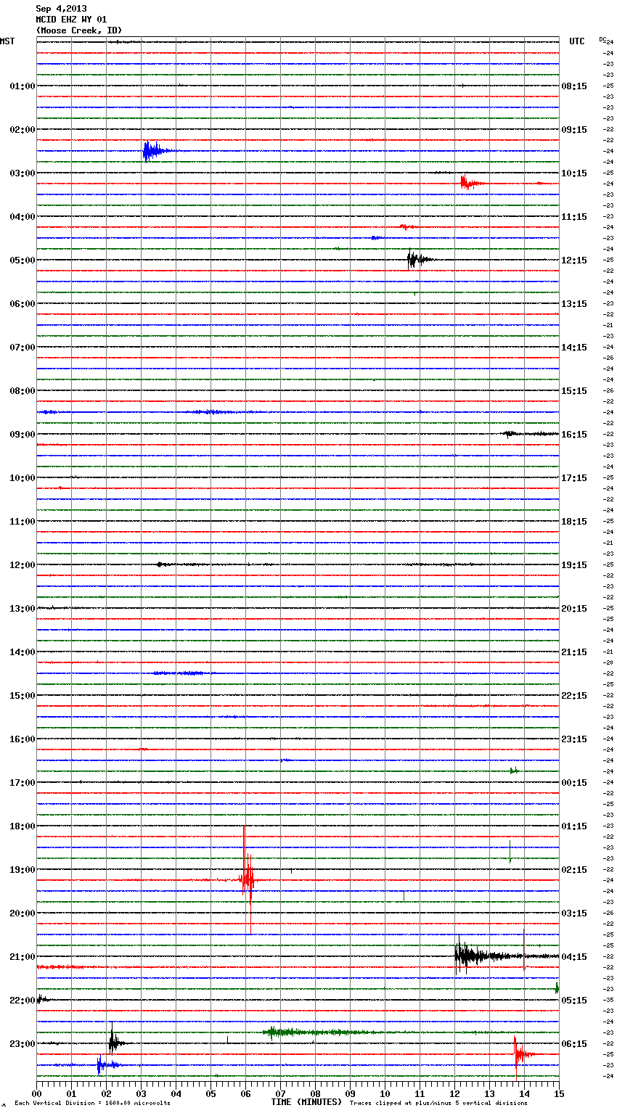
Task: Click minute tick label "06" on bottom axis
Action: pyautogui.click(x=245, y=1093)
